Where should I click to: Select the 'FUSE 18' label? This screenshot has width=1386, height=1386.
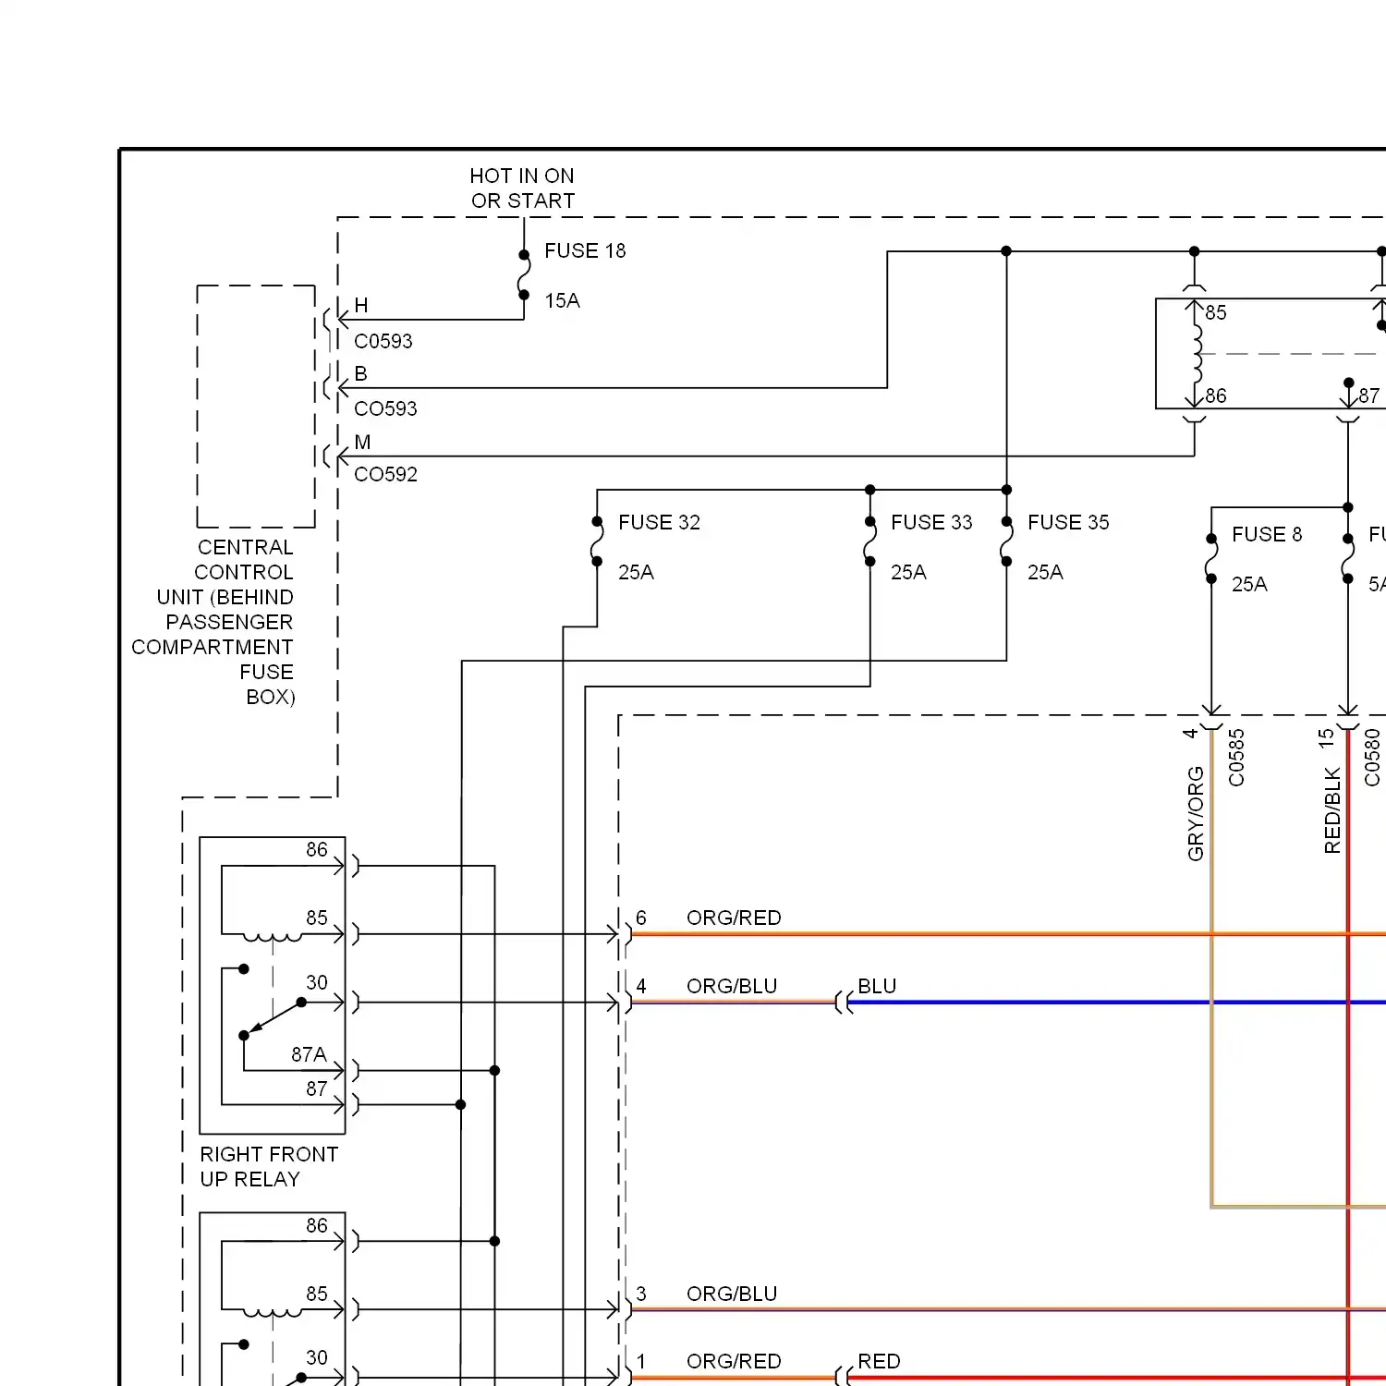click(585, 251)
